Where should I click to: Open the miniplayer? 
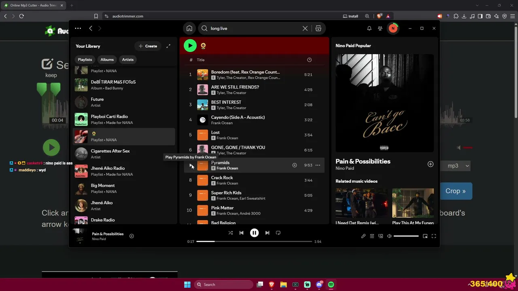click(425, 236)
